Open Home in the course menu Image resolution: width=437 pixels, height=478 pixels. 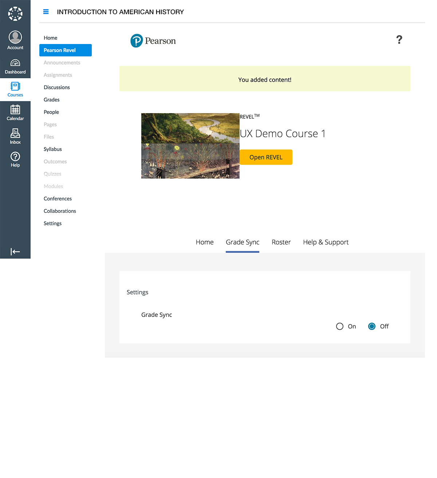point(51,38)
